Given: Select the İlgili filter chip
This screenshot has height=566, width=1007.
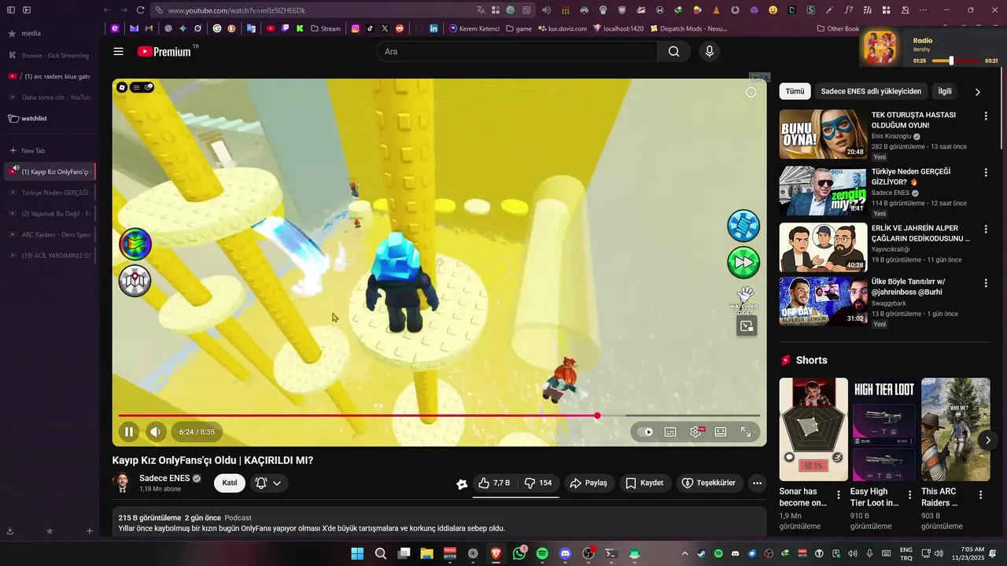Looking at the screenshot, I should (945, 91).
